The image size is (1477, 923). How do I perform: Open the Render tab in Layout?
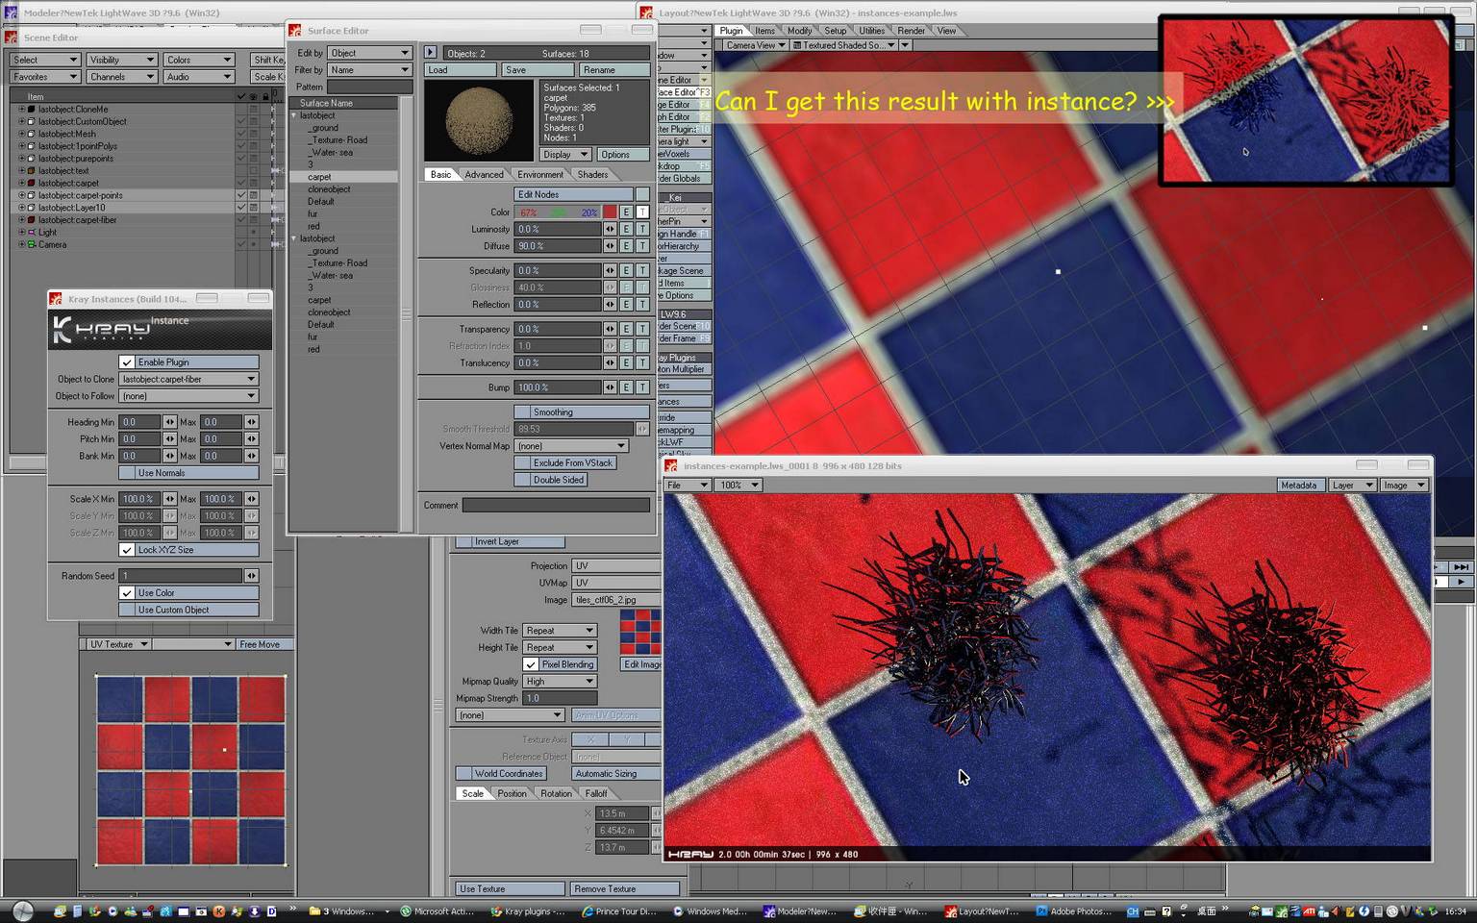coord(911,31)
